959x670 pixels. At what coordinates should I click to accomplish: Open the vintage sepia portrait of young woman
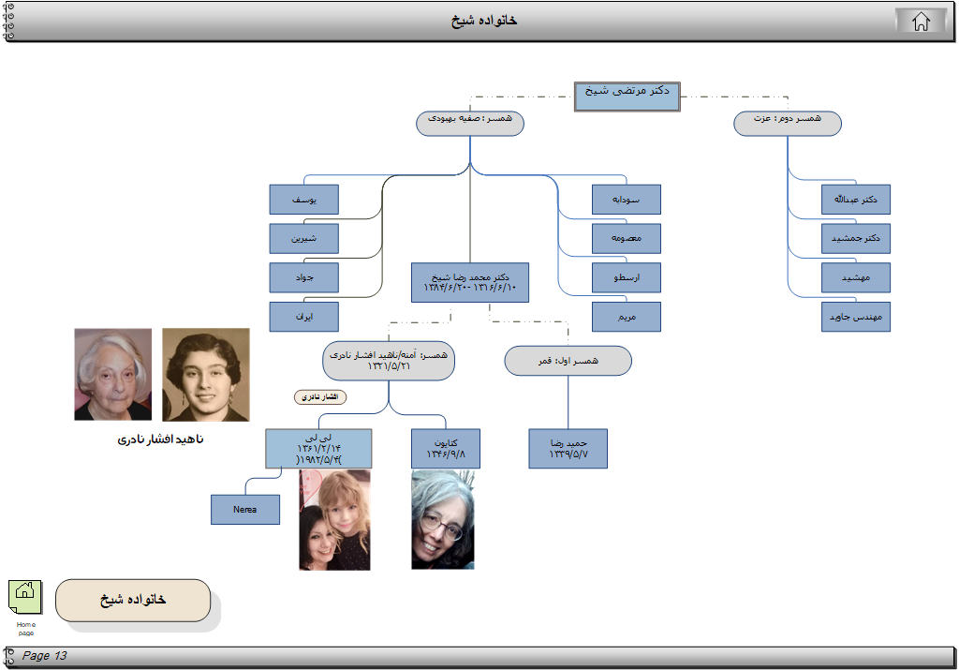point(206,374)
